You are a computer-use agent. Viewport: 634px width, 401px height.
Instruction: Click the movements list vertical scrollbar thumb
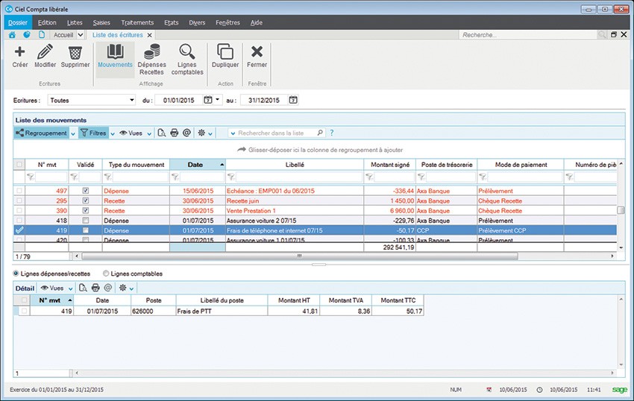pyautogui.click(x=621, y=210)
